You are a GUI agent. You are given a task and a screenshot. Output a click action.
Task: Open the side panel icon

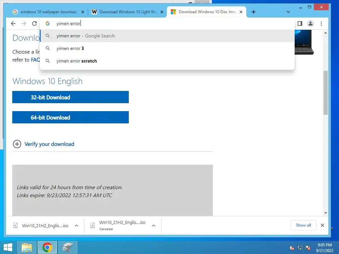pyautogui.click(x=300, y=23)
